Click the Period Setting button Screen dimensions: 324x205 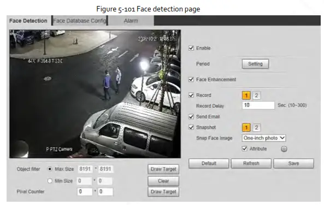pos(255,64)
